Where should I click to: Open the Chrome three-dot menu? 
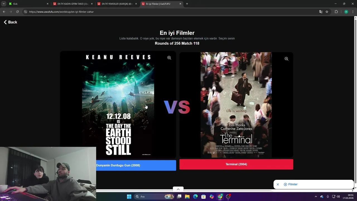[353, 12]
